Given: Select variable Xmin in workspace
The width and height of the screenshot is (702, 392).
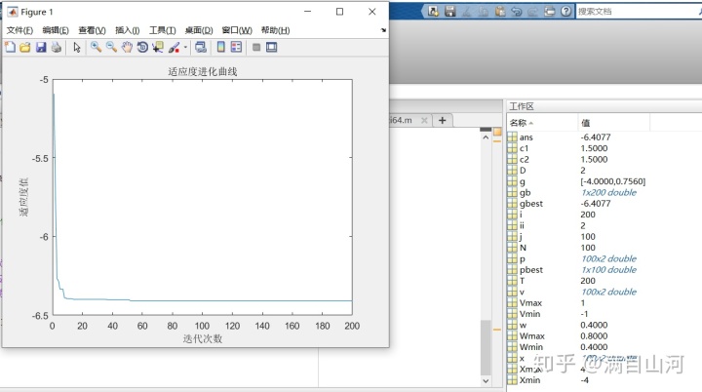Looking at the screenshot, I should [x=529, y=380].
